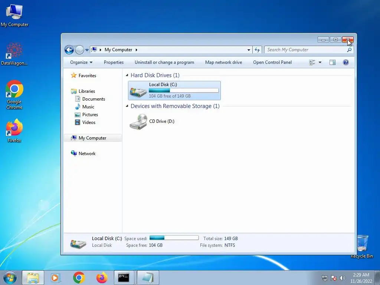380x285 pixels.
Task: Expand arrow before My Computer breadcrumb
Action: [x=100, y=50]
